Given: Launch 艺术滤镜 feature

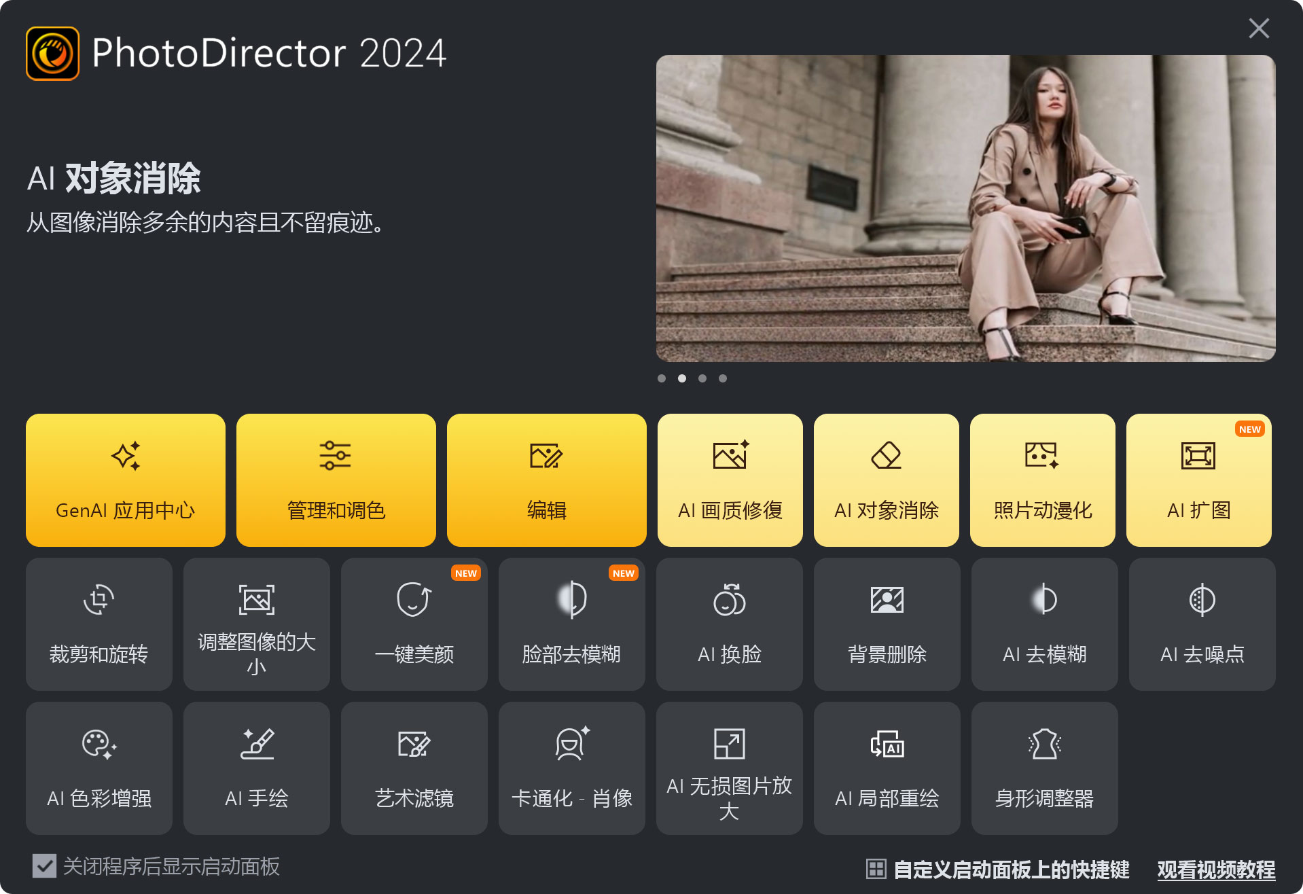Looking at the screenshot, I should click(414, 768).
